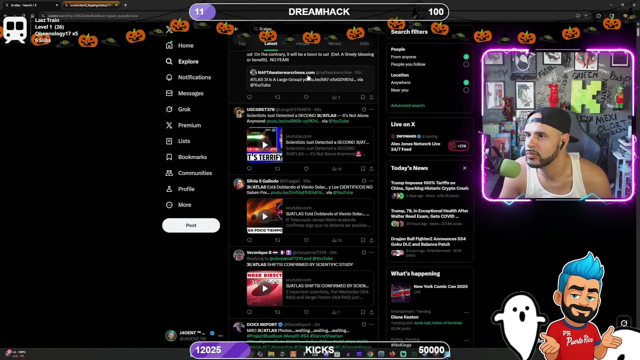Open more options for the Diane Keaton trend
640x360 pixels.
[466, 312]
